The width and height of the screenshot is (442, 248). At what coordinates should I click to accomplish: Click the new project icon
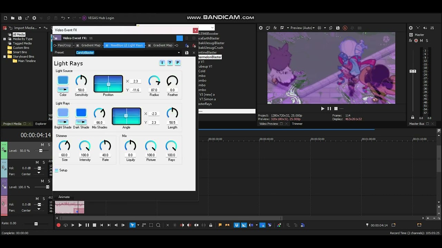5,18
